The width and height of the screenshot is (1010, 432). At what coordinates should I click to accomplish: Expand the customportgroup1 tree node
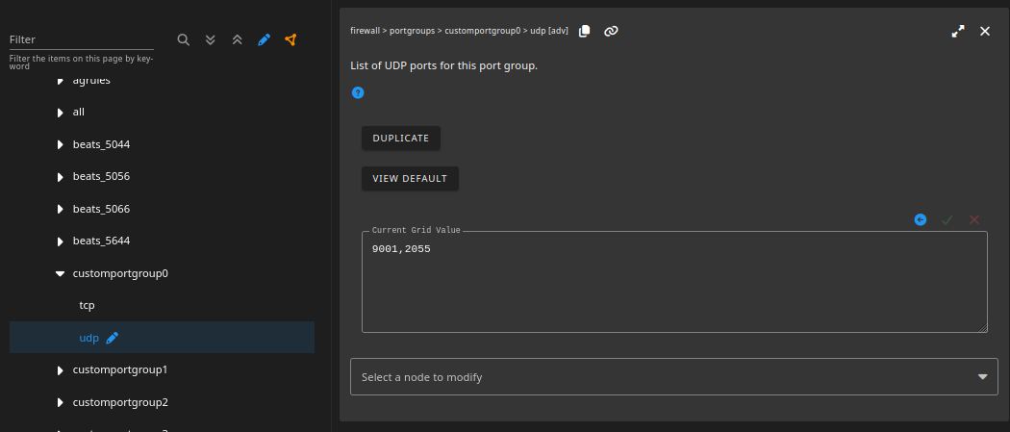(x=61, y=369)
